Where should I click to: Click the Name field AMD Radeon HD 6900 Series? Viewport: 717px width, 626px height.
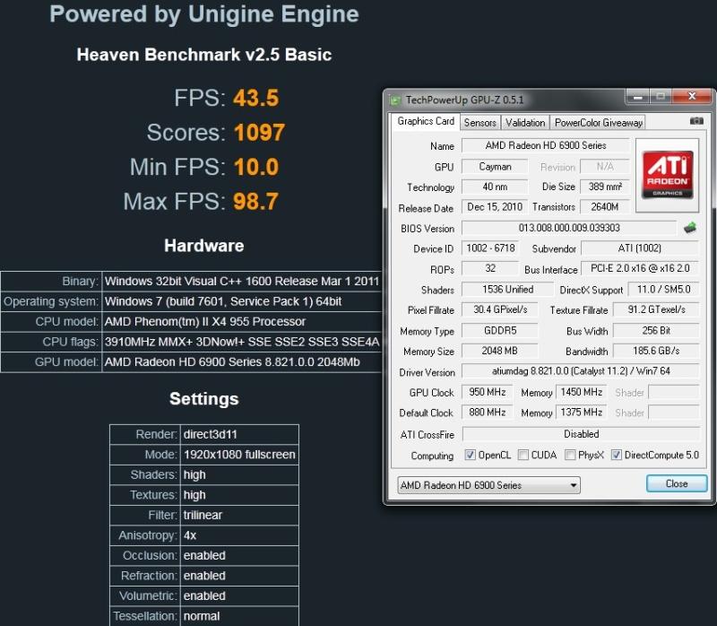[546, 145]
